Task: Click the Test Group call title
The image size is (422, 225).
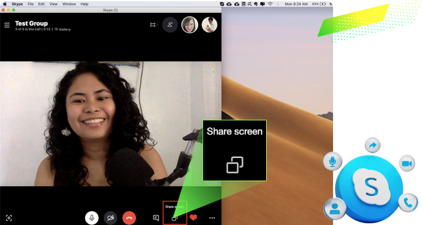Action: point(32,24)
